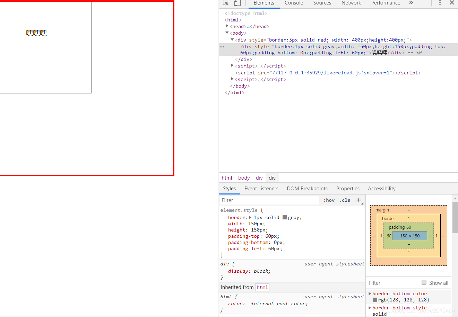The height and width of the screenshot is (317, 458).
Task: Open the Accessibility sub-tab
Action: coord(382,189)
